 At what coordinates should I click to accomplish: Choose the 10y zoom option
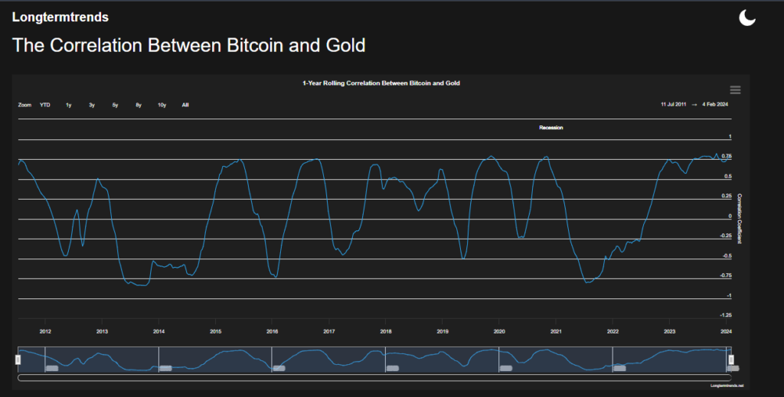click(162, 104)
